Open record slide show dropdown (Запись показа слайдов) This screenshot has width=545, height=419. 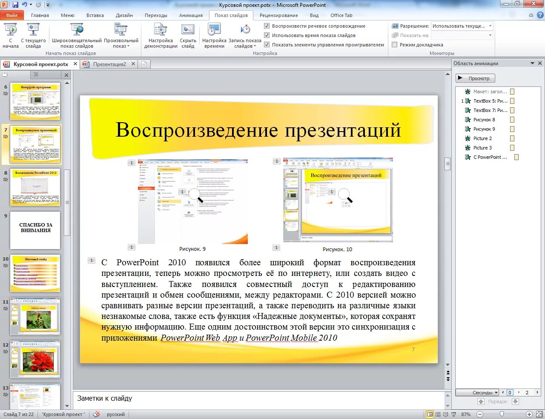tap(245, 36)
